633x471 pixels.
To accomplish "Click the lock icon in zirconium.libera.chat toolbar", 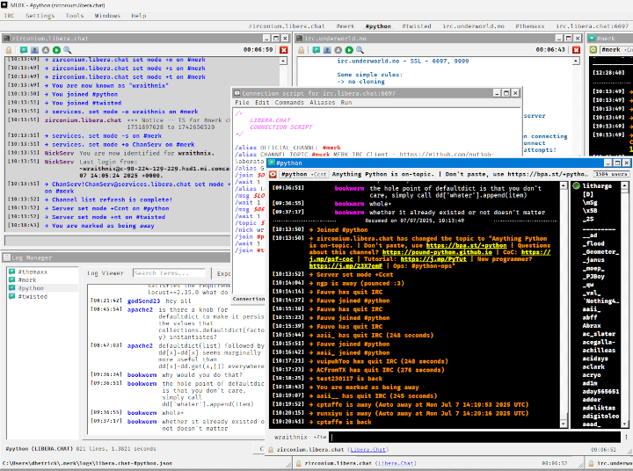I will 9,50.
